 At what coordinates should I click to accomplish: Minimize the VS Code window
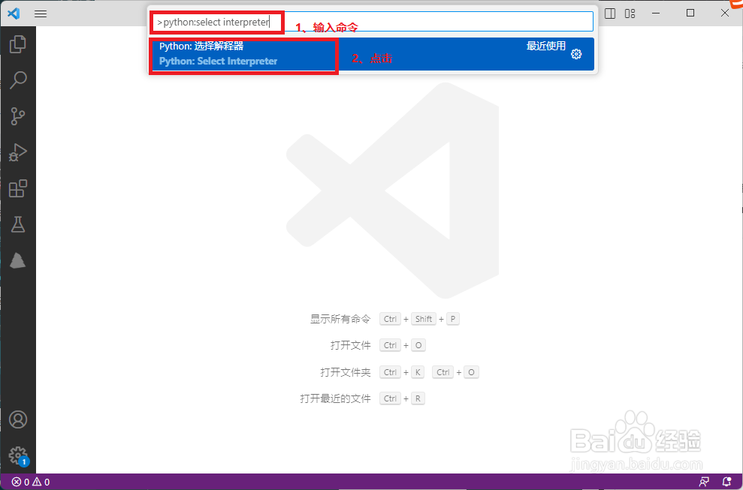point(656,14)
